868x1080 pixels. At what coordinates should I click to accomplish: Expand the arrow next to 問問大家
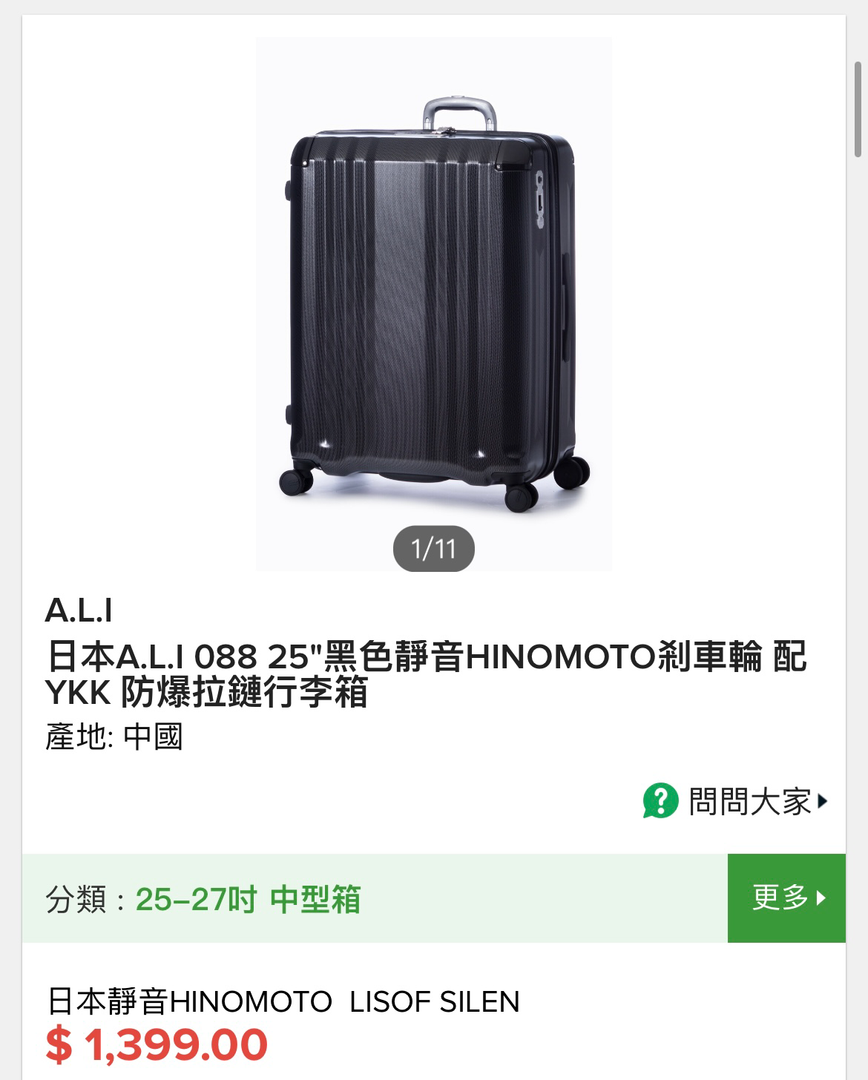821,802
